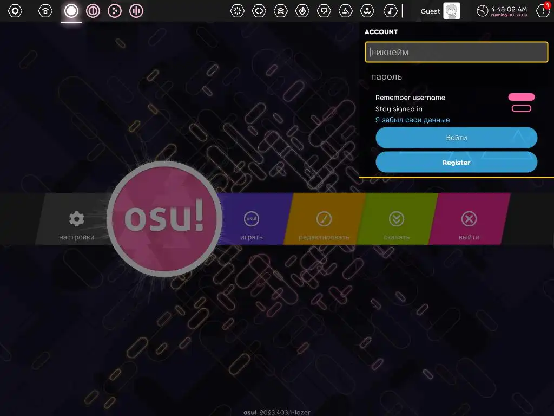Click the ACCOUNT panel heading
The height and width of the screenshot is (416, 554).
tap(381, 32)
